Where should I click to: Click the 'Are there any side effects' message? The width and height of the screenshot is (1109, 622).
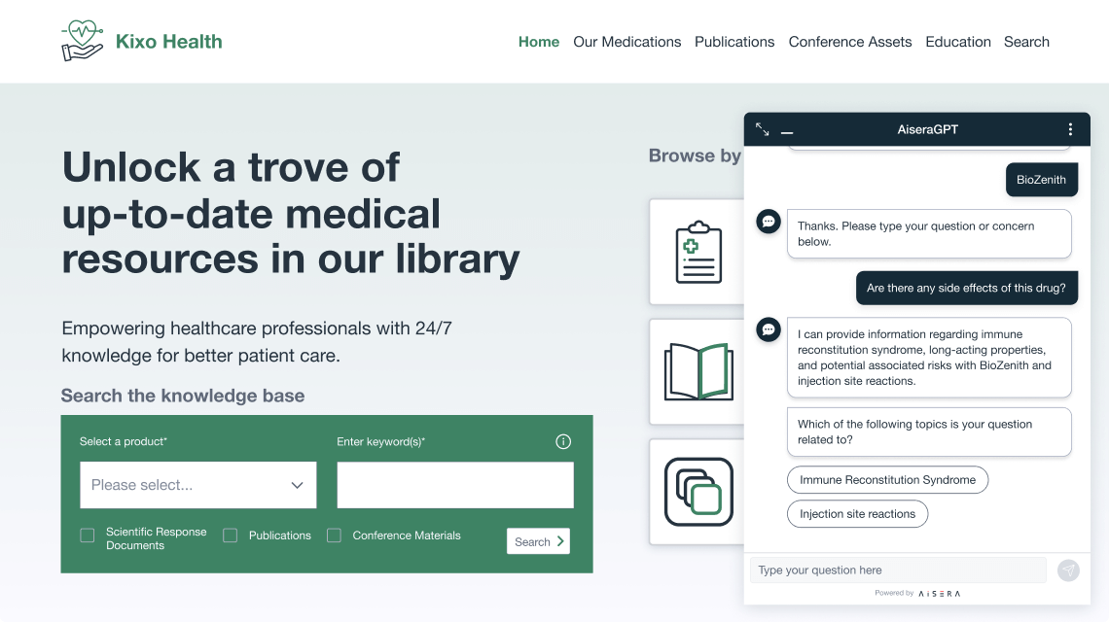pyautogui.click(x=966, y=288)
